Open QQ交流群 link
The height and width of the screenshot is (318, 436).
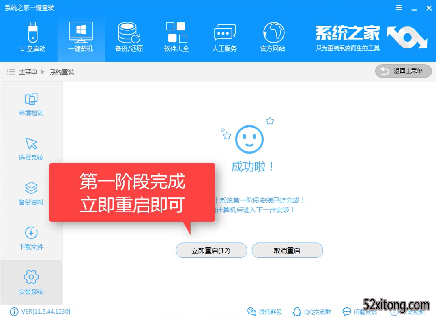pos(312,312)
